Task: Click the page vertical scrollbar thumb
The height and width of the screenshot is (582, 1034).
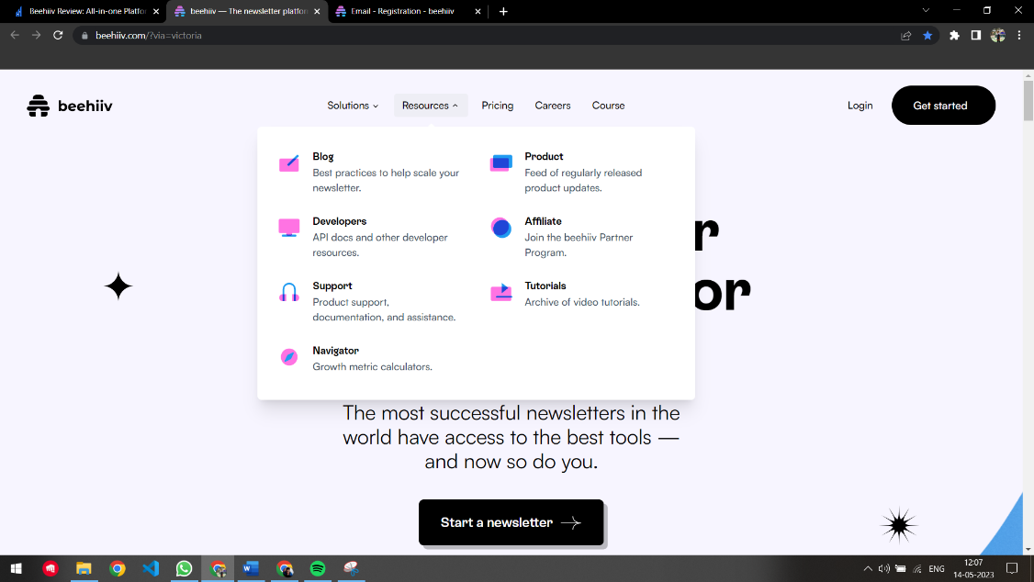Action: pos(1028,101)
